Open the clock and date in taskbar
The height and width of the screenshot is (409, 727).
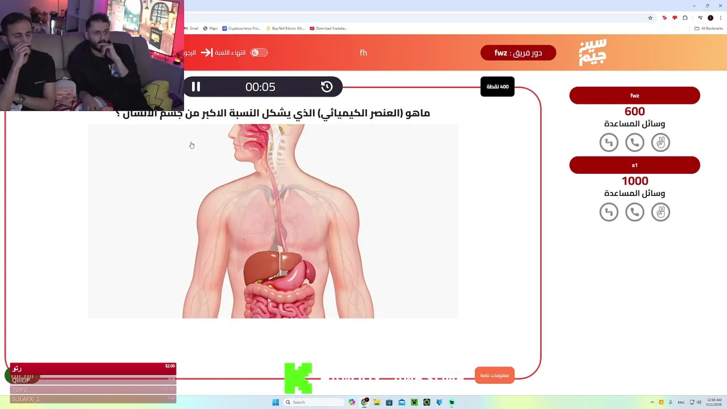click(714, 402)
